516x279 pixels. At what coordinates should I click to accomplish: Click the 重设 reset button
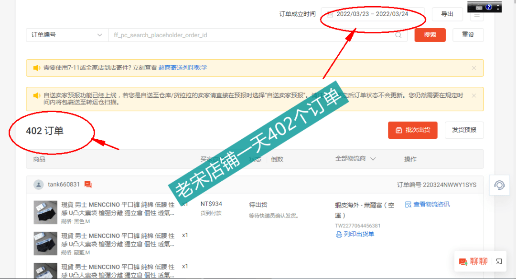pyautogui.click(x=468, y=35)
